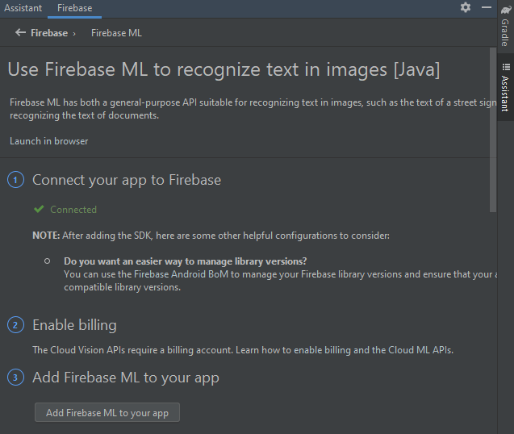The height and width of the screenshot is (434, 514).
Task: Hide the Assistant tool window
Action: click(487, 7)
